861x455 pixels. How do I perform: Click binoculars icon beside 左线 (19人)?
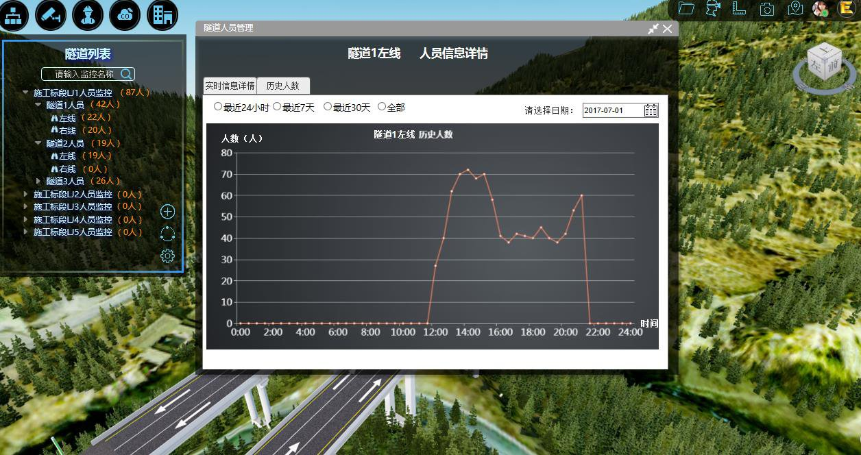(54, 156)
